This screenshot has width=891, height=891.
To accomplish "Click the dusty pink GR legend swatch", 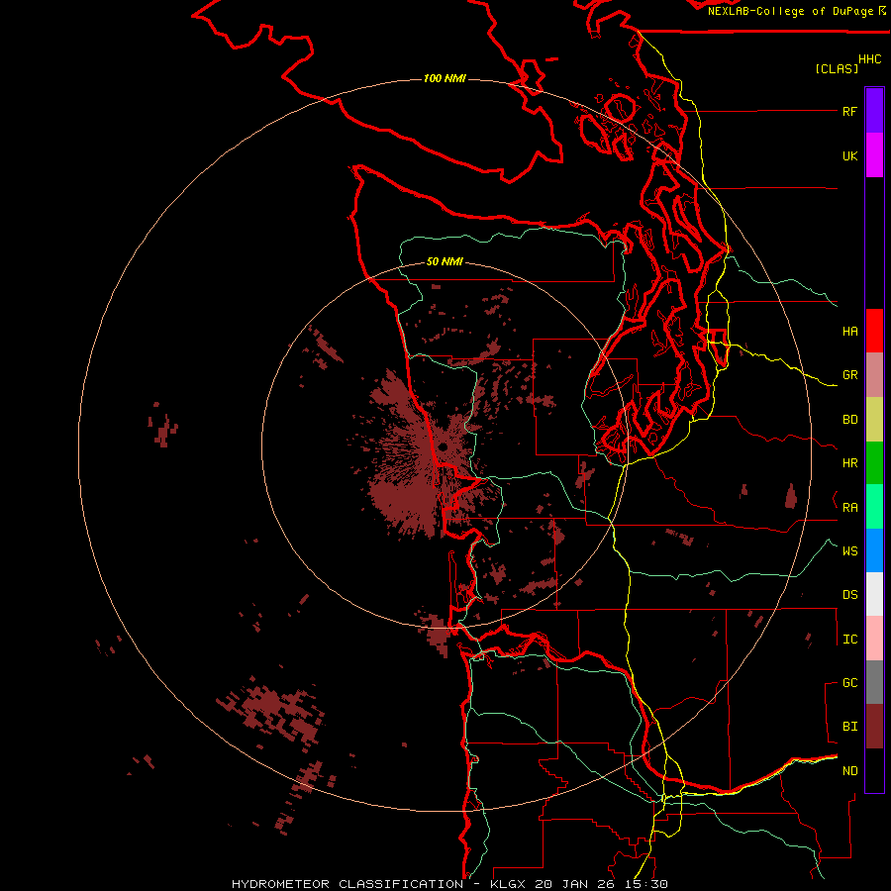I will [874, 375].
